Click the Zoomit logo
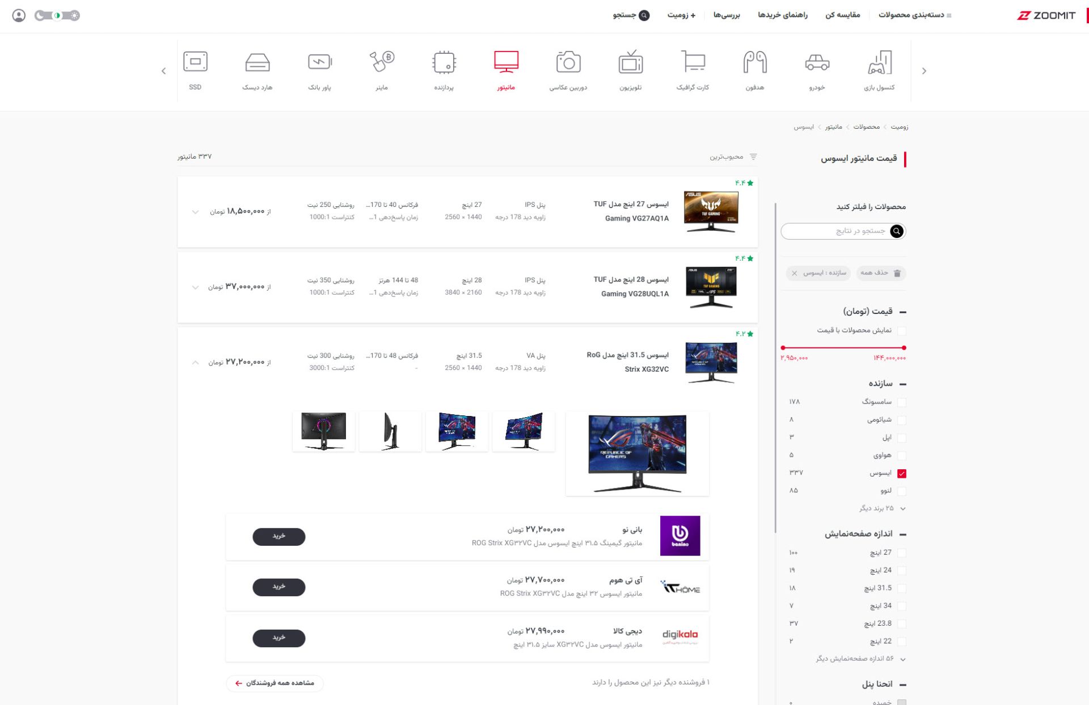The width and height of the screenshot is (1089, 705). [1046, 15]
